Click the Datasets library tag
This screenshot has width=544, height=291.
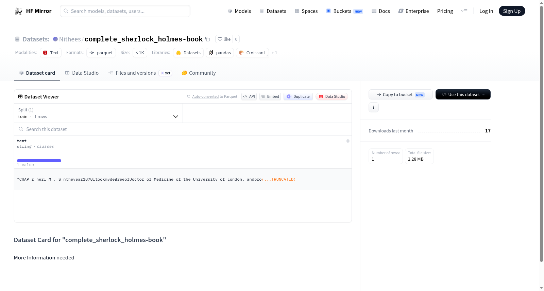(188, 53)
